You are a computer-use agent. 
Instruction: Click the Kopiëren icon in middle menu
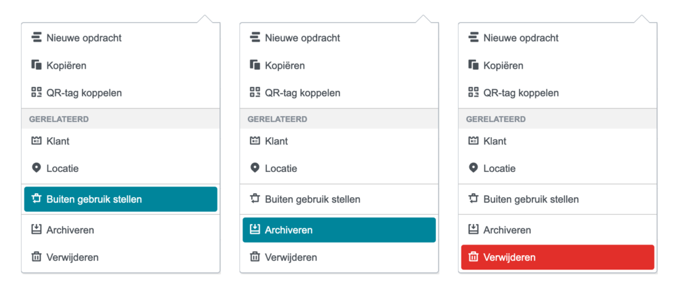click(255, 65)
